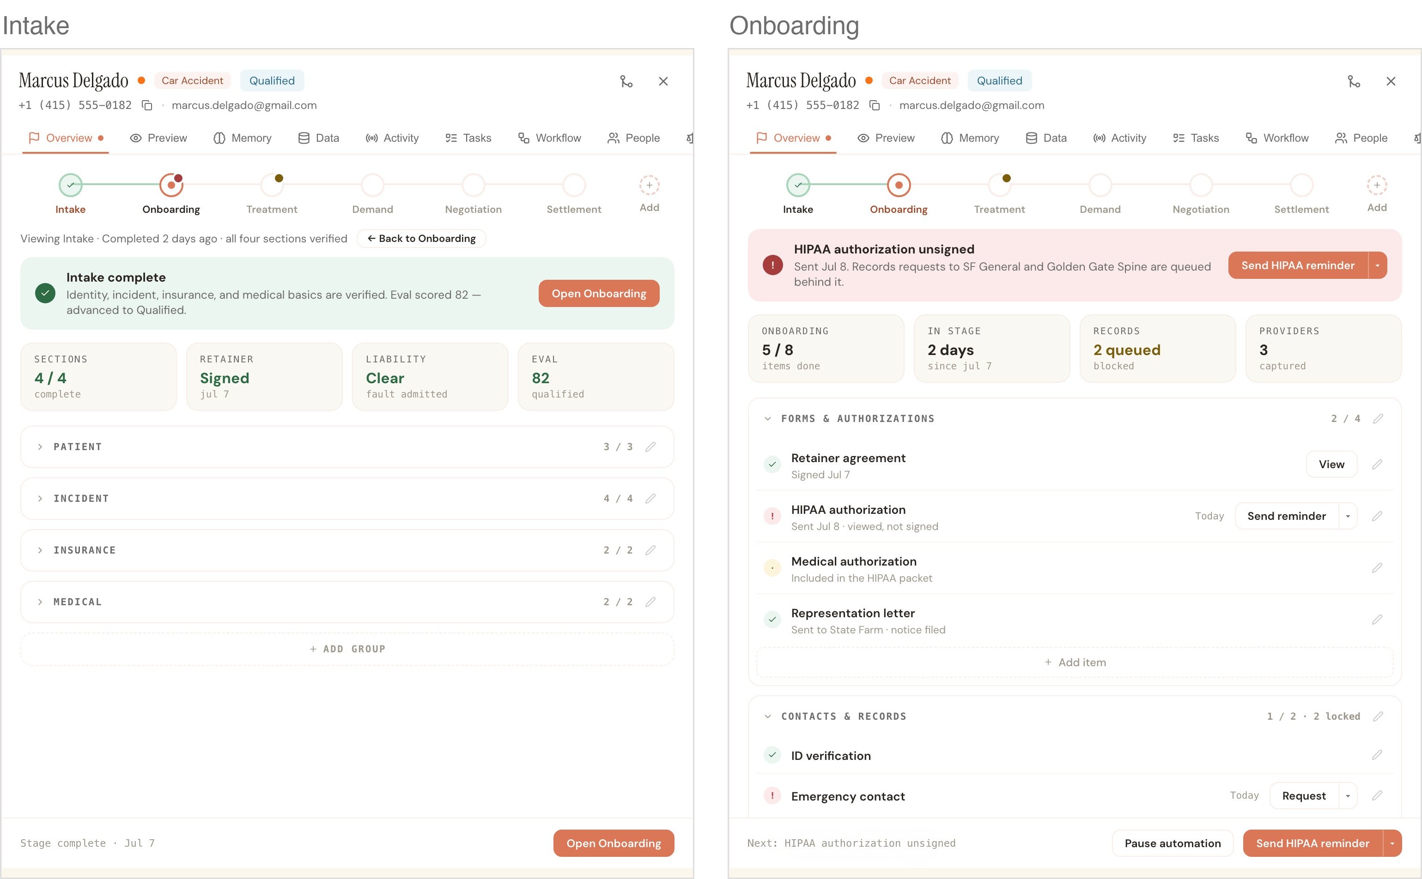This screenshot has width=1422, height=879.
Task: Edit the PATIENT section pencil icon
Action: point(651,446)
